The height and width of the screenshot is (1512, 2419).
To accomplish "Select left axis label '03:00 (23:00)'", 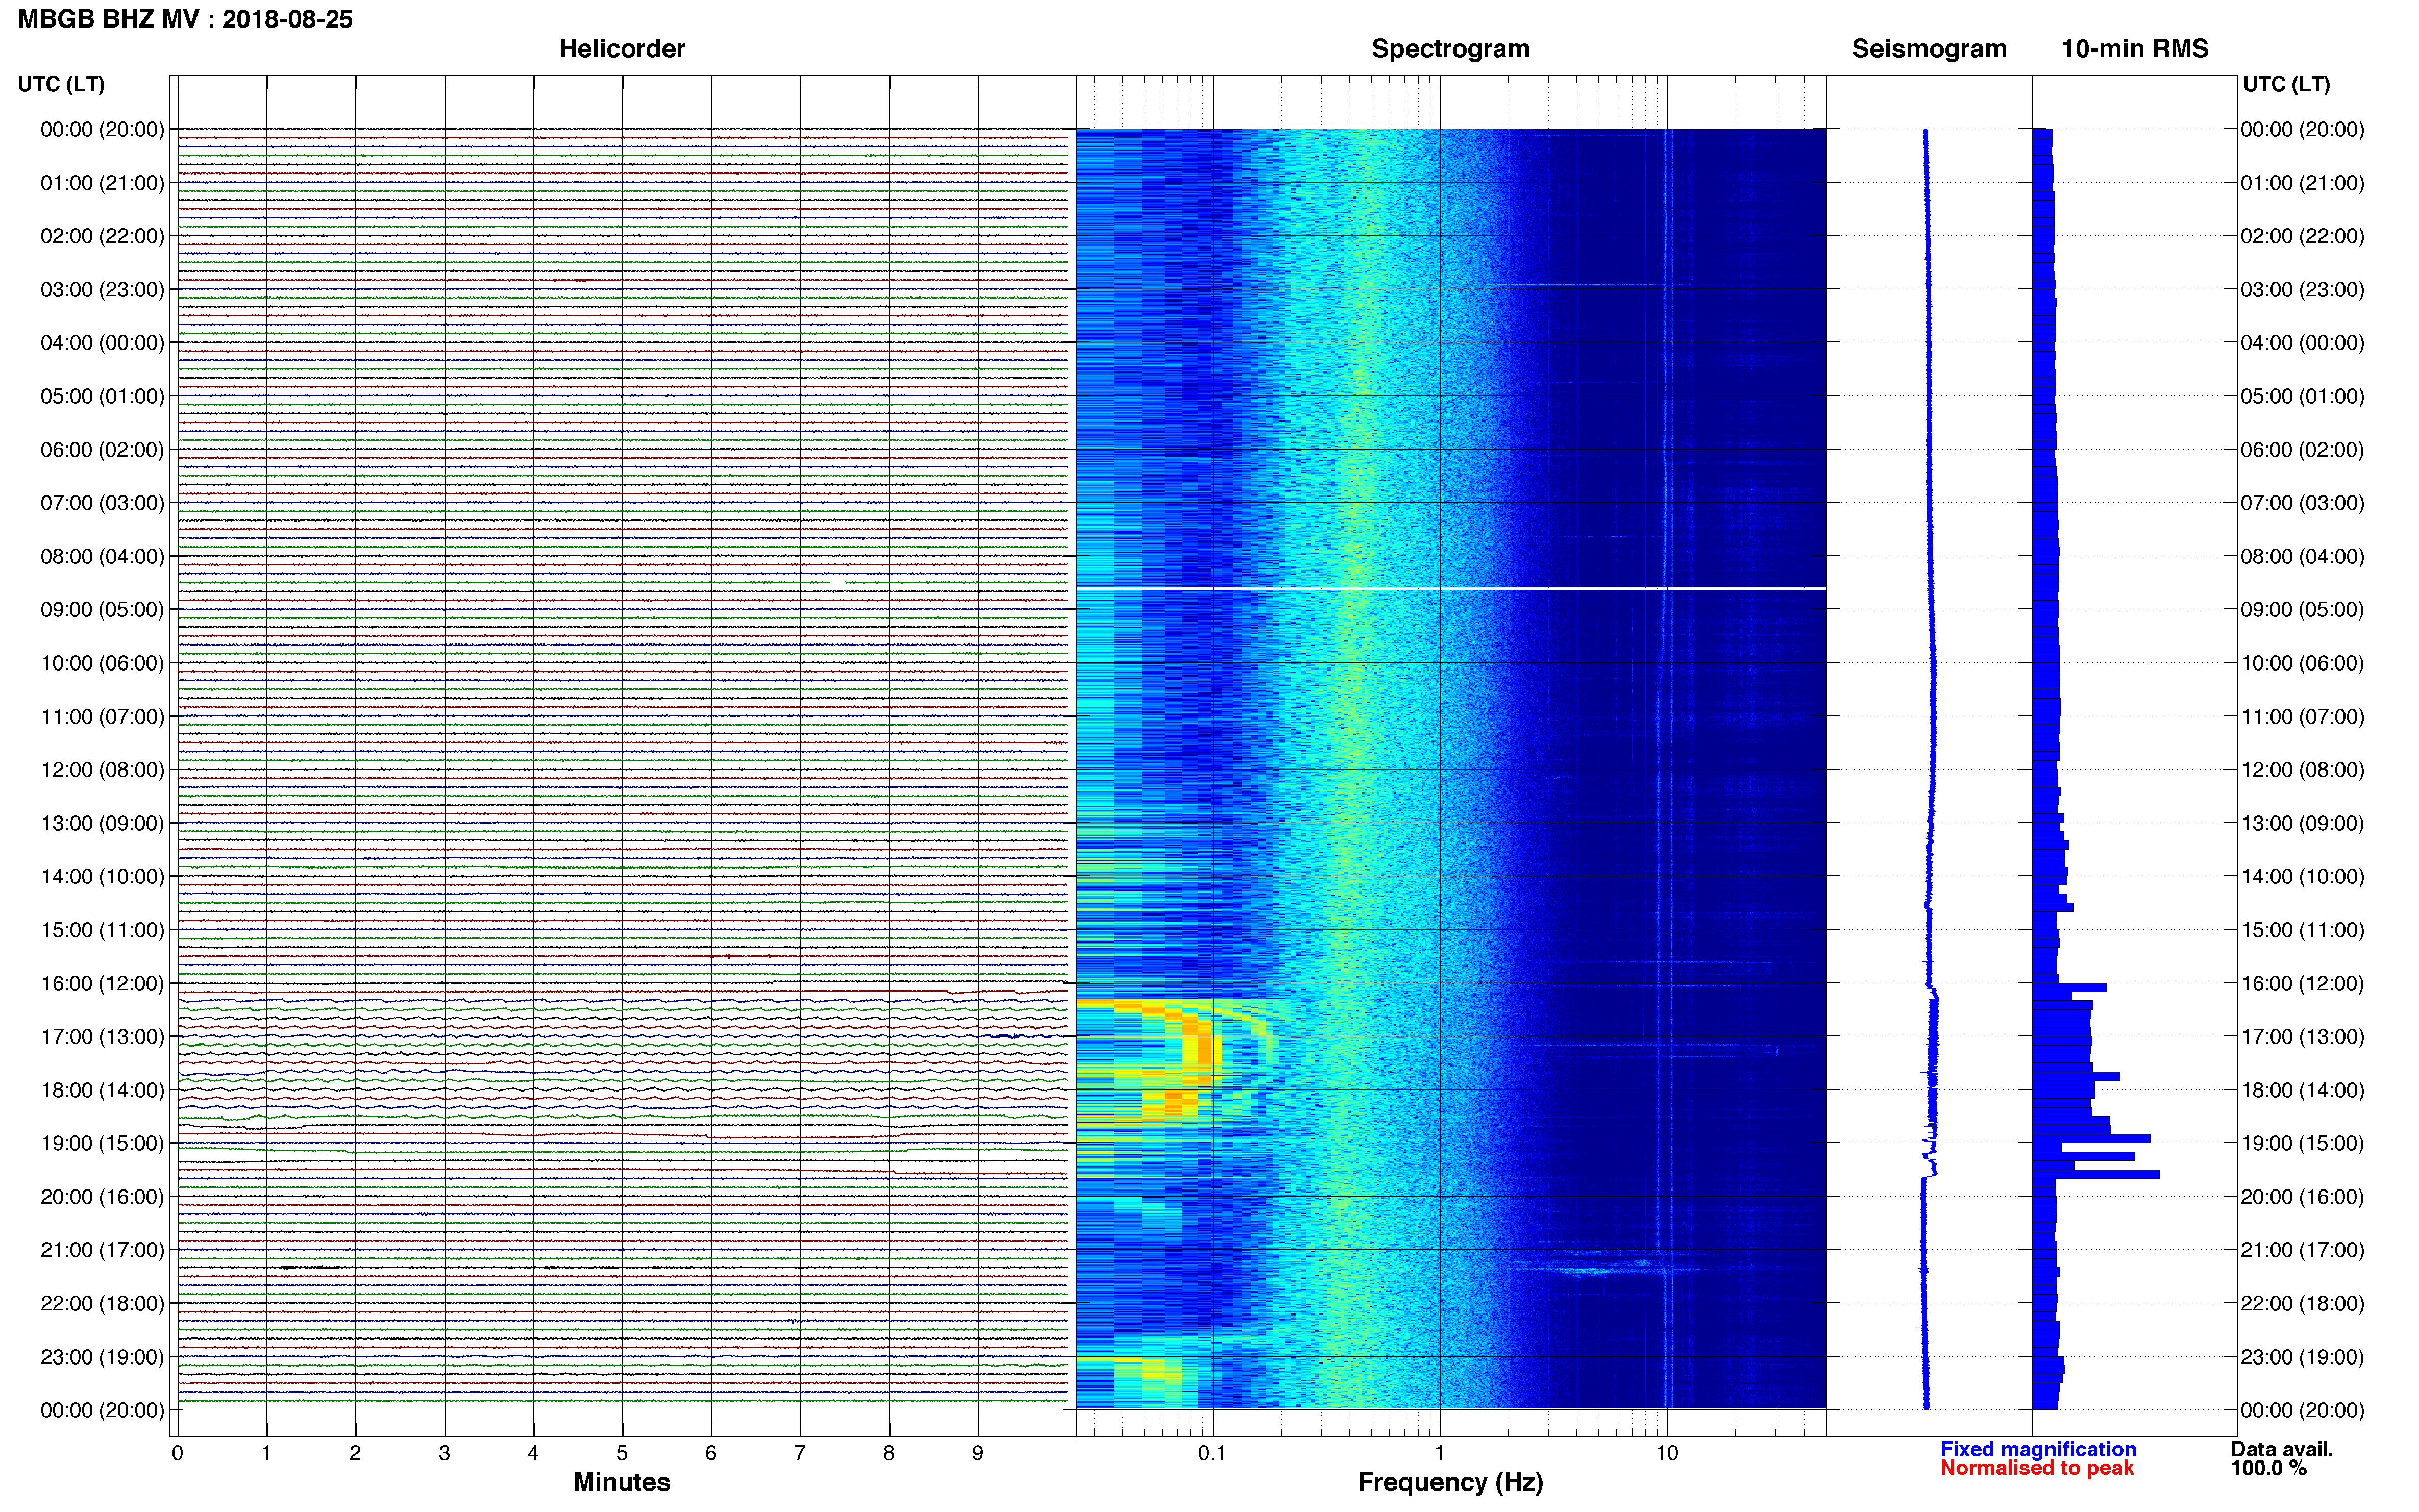I will pos(102,290).
